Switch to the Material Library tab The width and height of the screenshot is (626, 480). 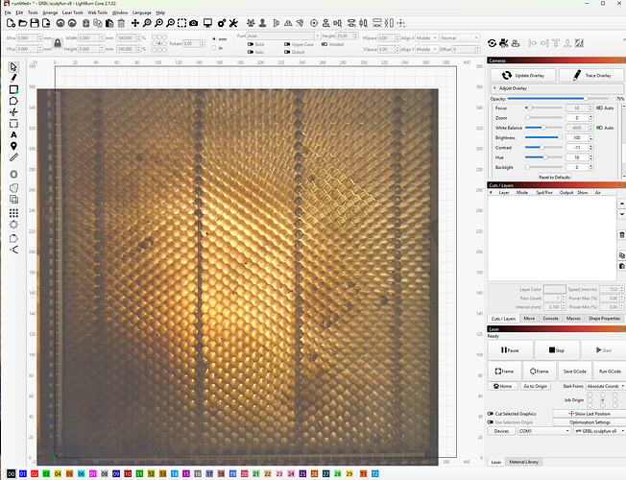[x=524, y=462]
